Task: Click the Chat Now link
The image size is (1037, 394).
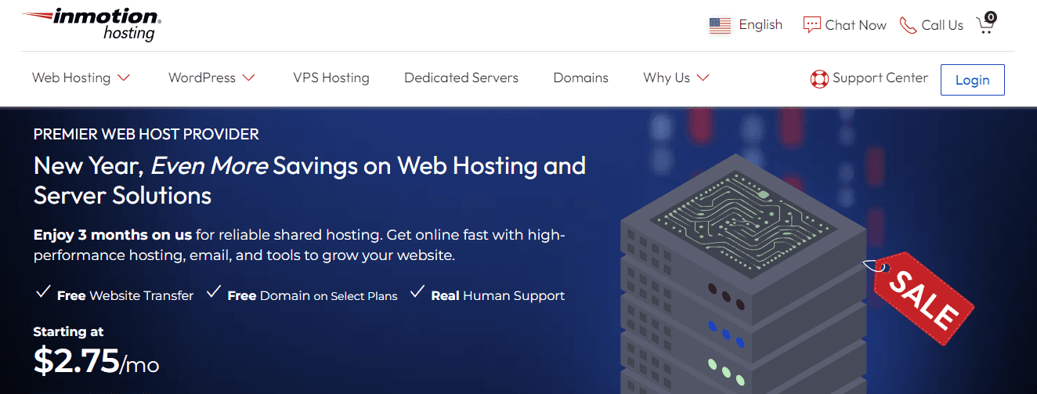Action: (855, 25)
